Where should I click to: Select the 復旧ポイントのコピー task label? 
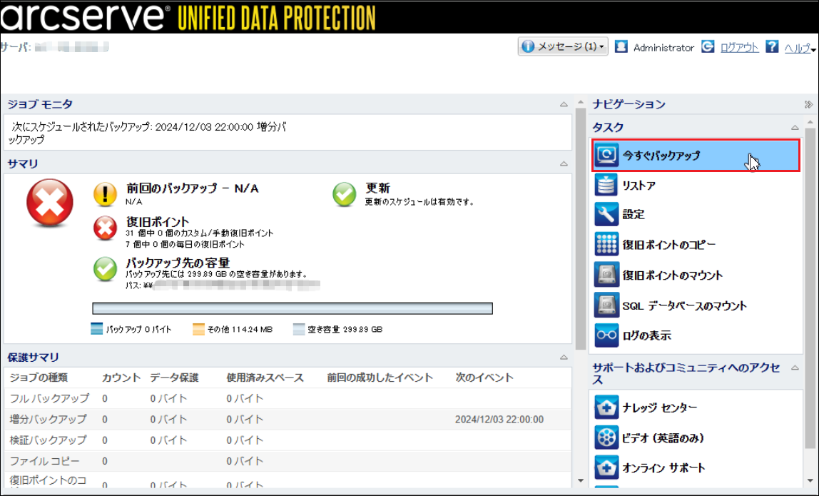[x=669, y=245]
